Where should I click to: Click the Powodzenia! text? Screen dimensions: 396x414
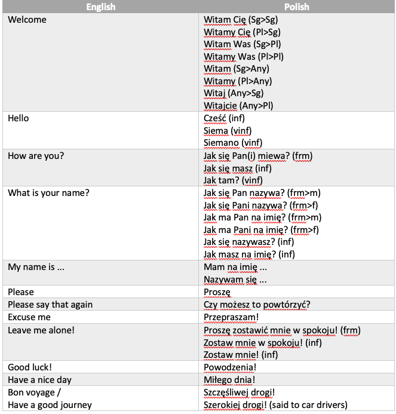tap(230, 367)
